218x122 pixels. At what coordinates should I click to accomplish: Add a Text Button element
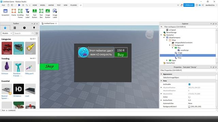(x=34, y=14)
